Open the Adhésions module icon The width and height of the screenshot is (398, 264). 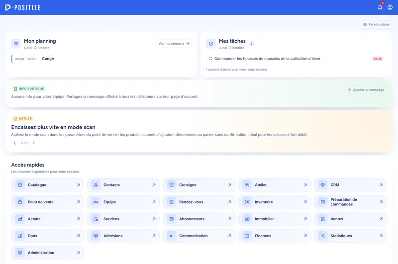(96, 236)
